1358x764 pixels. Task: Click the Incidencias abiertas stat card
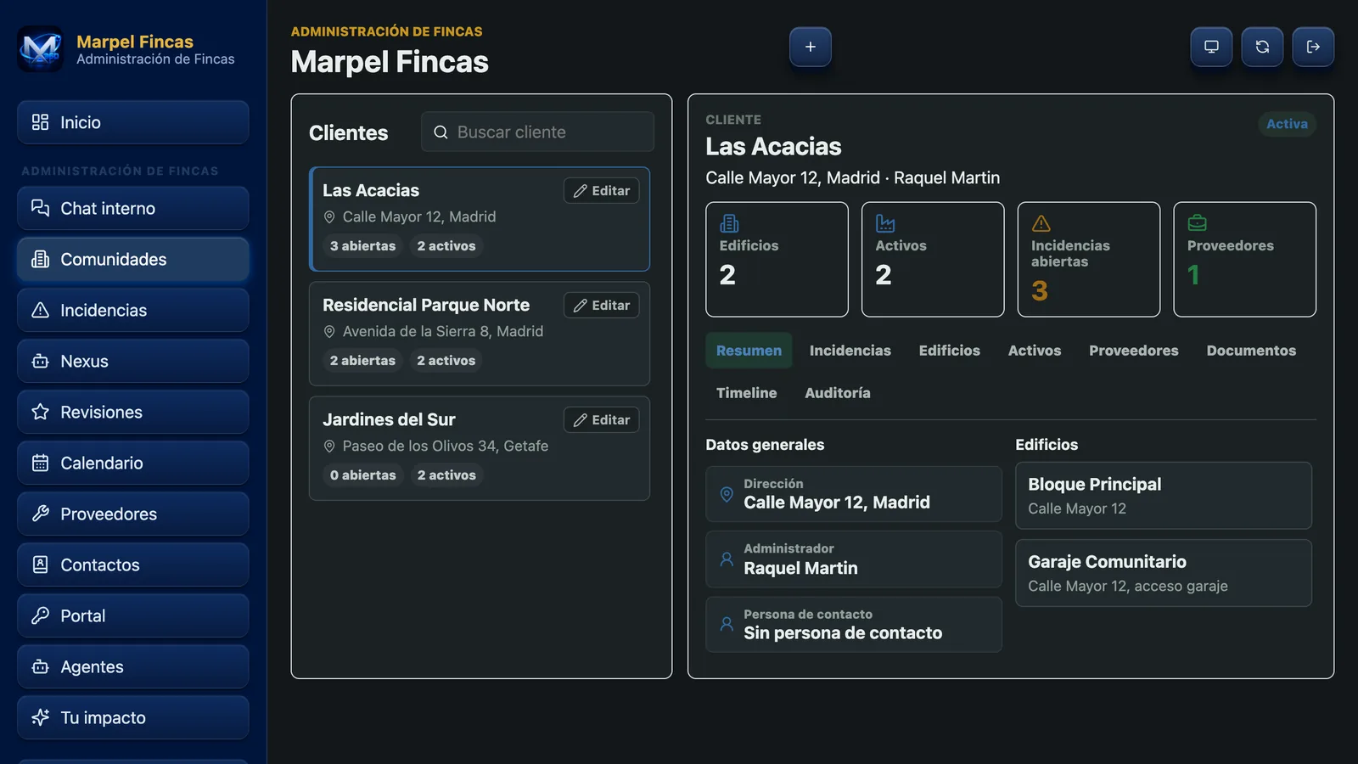(x=1089, y=259)
